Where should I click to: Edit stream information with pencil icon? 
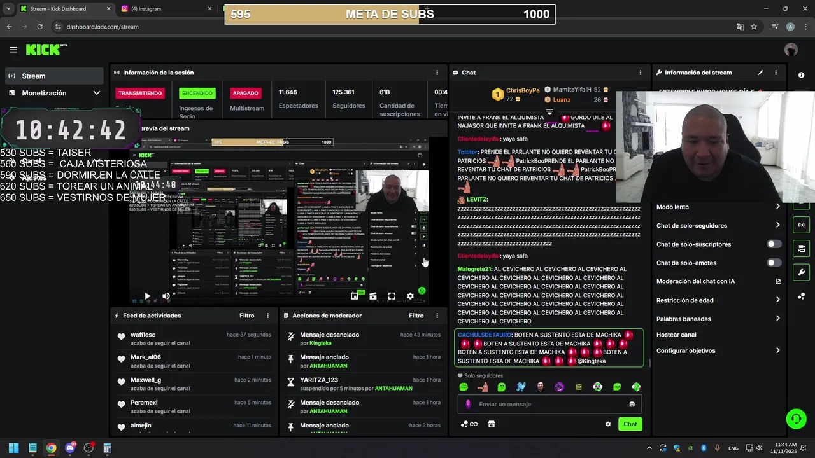(760, 73)
